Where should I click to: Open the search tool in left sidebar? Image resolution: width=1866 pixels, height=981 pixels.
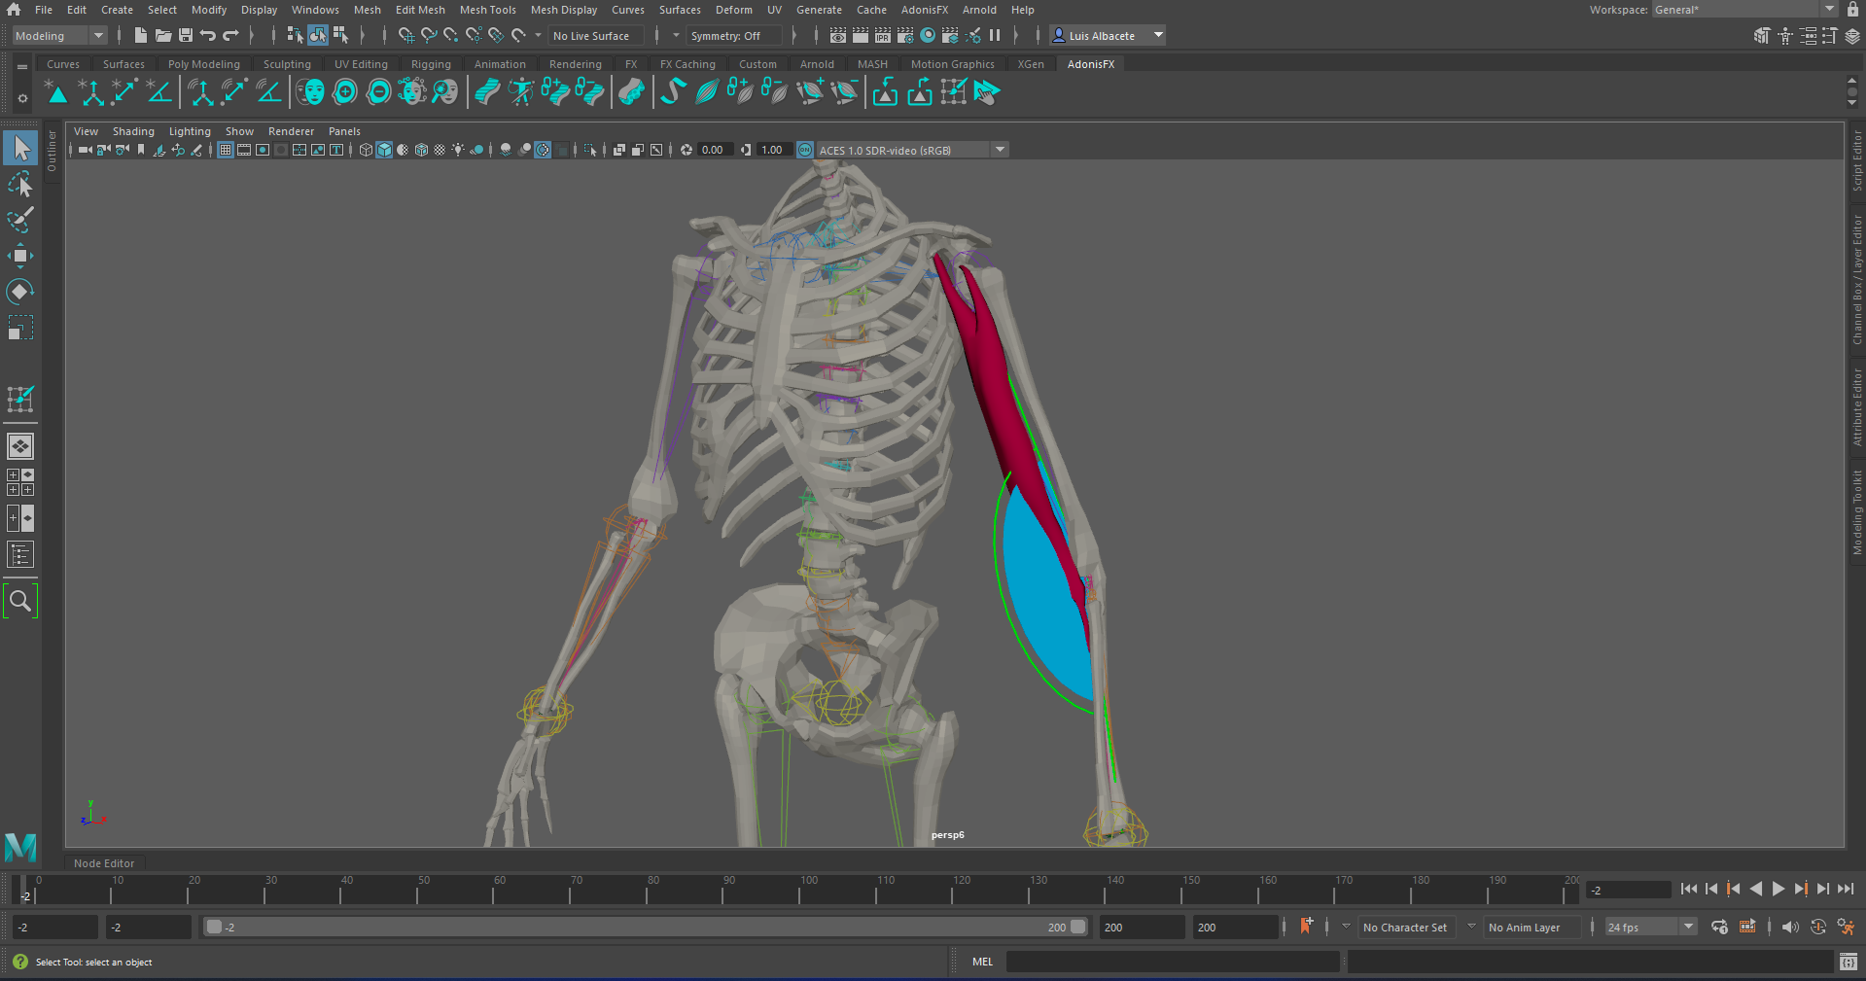[19, 602]
